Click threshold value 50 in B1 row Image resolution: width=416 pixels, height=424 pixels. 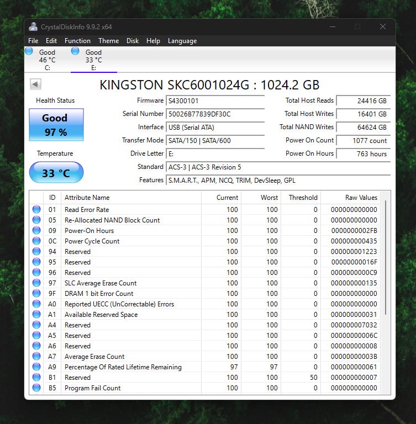[x=313, y=378]
